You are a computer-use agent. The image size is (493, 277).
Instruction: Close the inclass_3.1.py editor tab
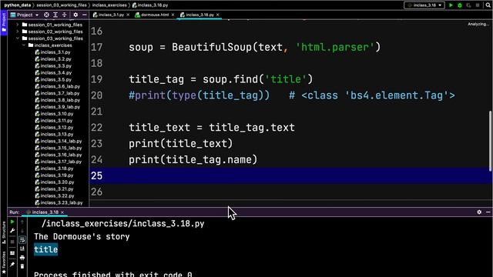click(x=128, y=15)
